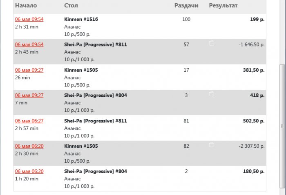
Task: Click the 502,50 р. result value
Action: coord(254,121)
